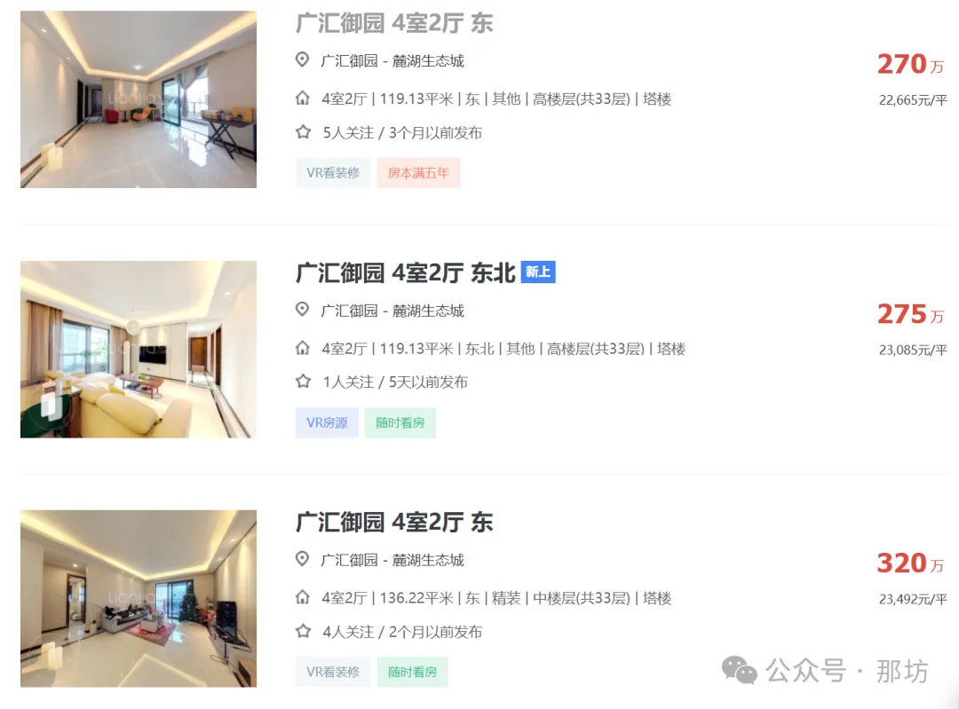Click star follow icon beside 5人关注
959x709 pixels.
(x=304, y=132)
